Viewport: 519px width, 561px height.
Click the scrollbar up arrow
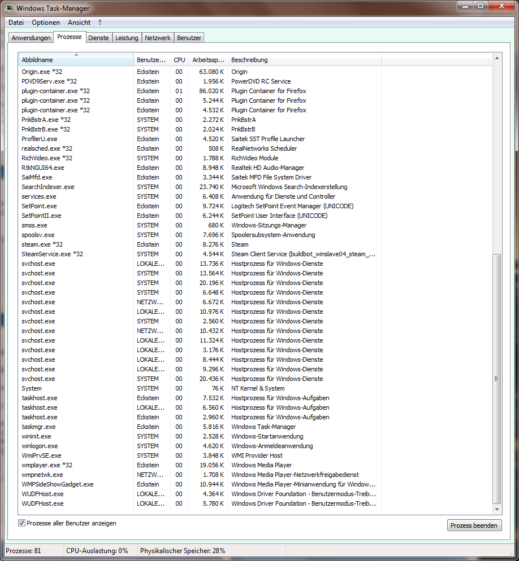(497, 58)
